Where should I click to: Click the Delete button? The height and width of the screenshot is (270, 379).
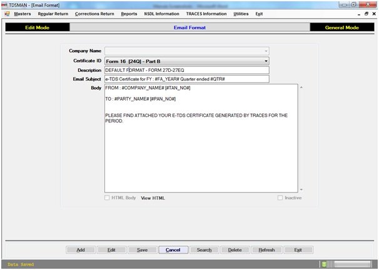click(235, 250)
